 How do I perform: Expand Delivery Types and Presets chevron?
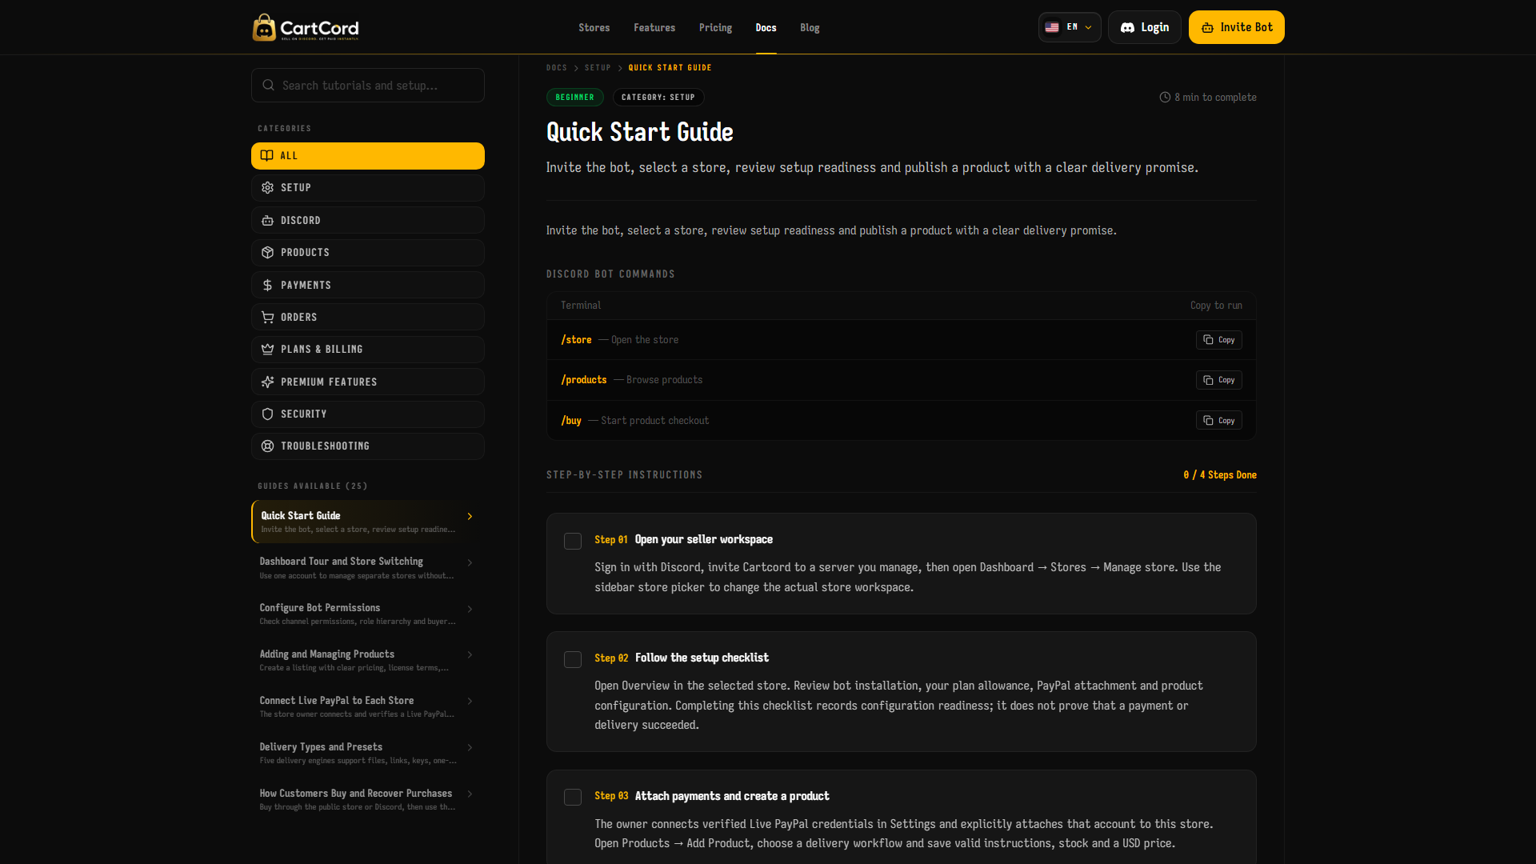[x=470, y=748]
